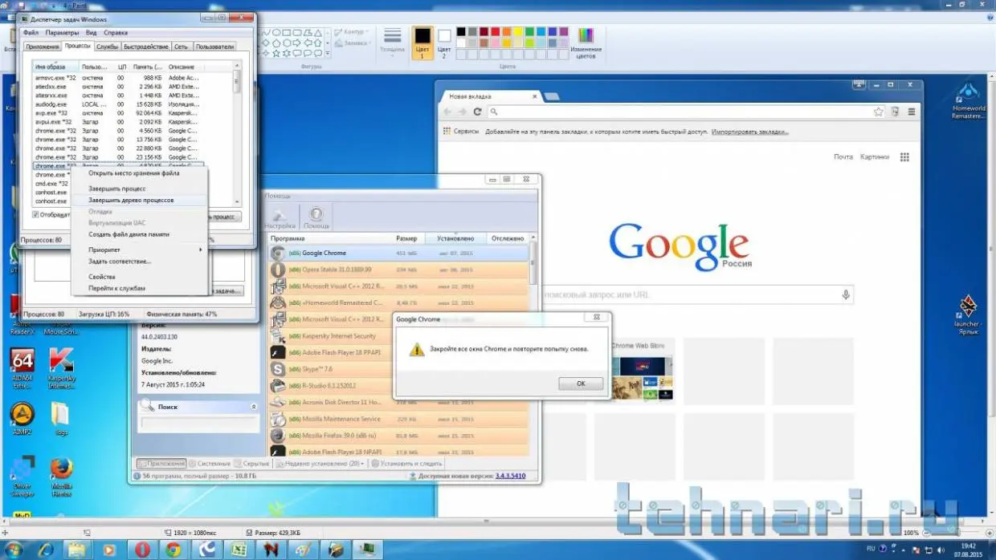Enable the Скрытые filter in uninstaller

pos(252,464)
